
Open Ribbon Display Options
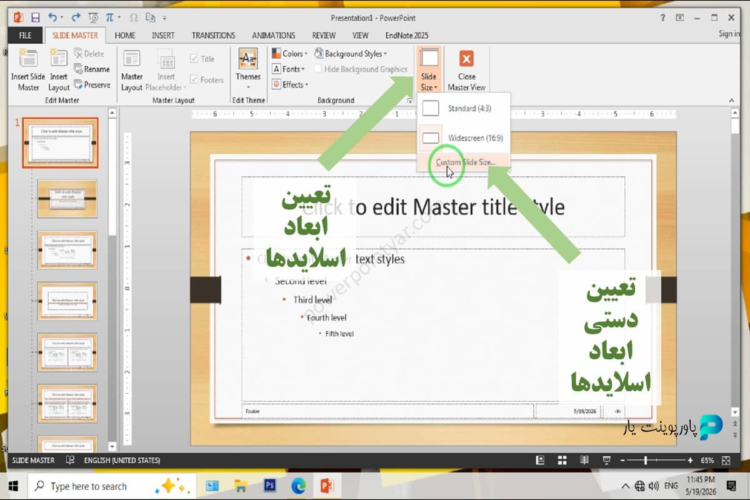[x=680, y=17]
